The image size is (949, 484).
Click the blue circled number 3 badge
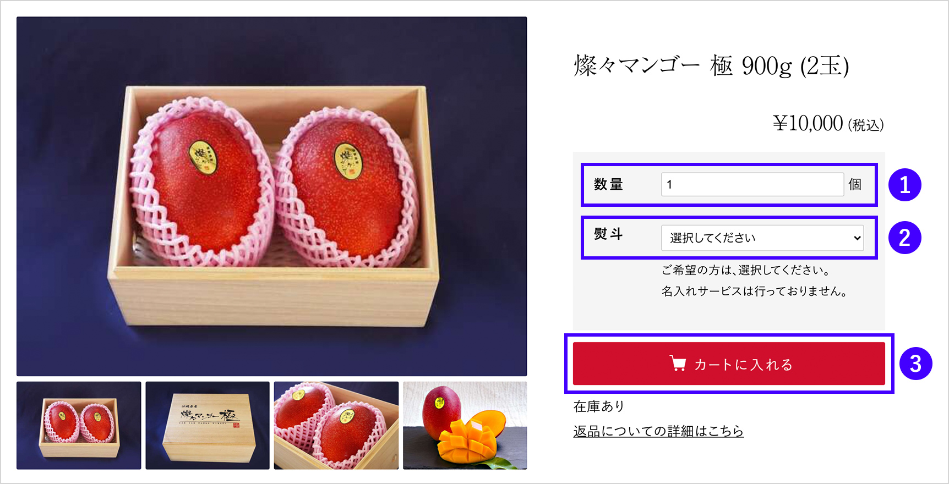tap(915, 364)
